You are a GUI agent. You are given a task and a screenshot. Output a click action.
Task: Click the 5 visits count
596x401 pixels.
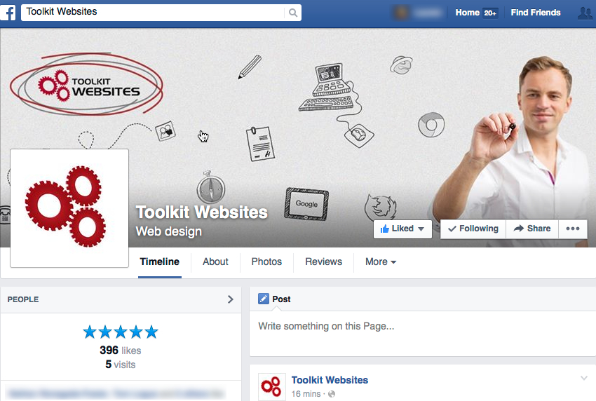[121, 365]
